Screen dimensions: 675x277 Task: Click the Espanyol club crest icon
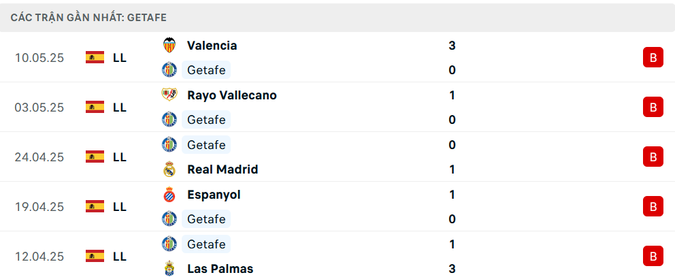[x=169, y=195]
